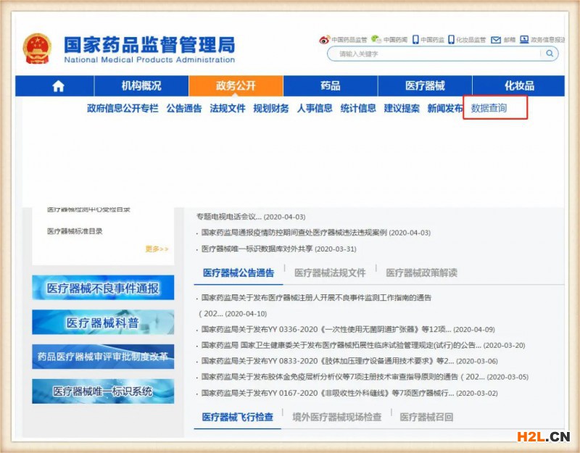Click the 政务信息报送 computer icon
The width and height of the screenshot is (580, 453).
point(524,39)
